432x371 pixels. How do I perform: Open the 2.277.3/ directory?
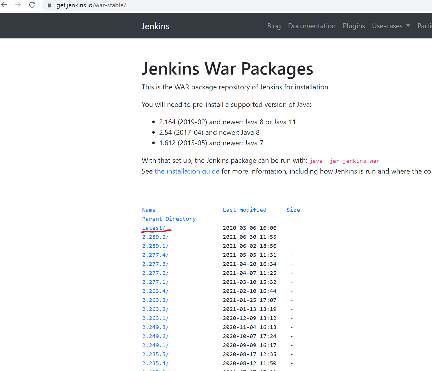pyautogui.click(x=155, y=264)
